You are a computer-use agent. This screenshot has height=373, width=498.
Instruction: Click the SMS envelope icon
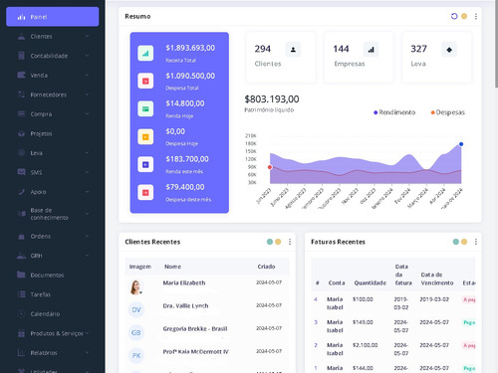pos(21,172)
